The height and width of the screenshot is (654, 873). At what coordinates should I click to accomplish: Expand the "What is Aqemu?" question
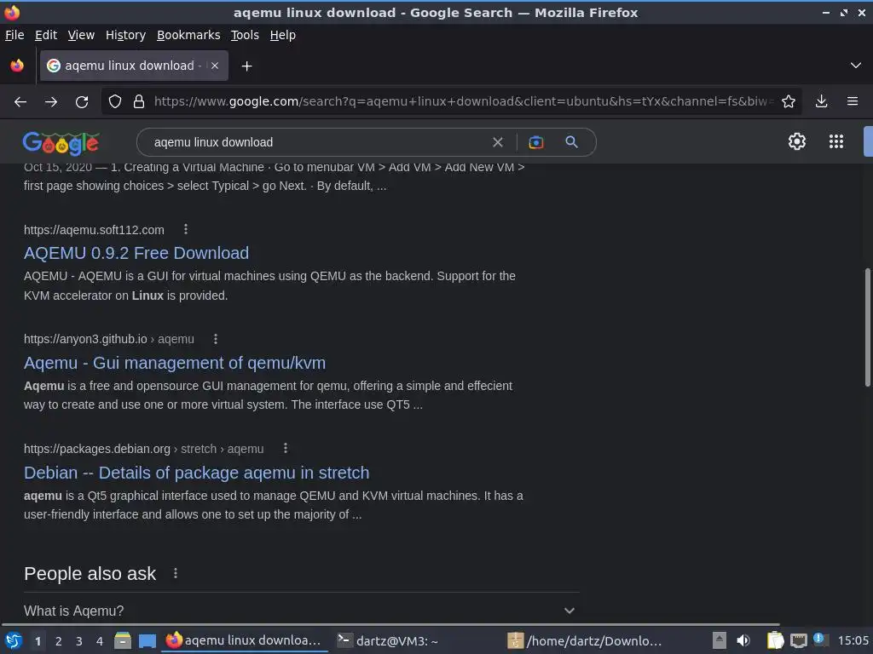point(301,611)
